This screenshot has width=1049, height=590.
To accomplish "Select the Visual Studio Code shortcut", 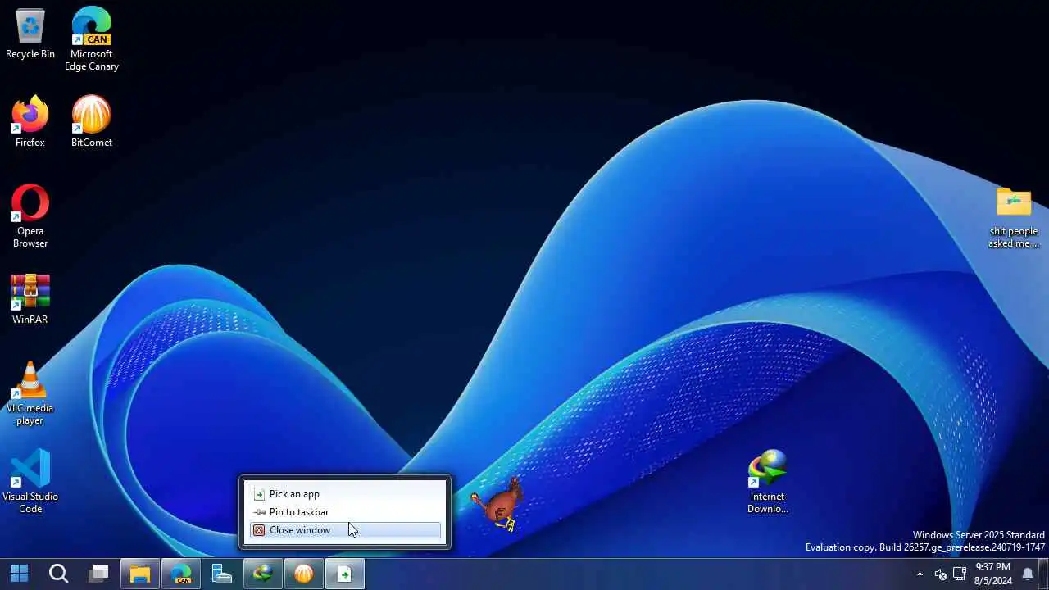I will pos(30,482).
